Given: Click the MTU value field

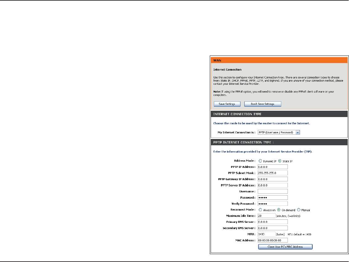Looking at the screenshot, I should click(x=267, y=234).
